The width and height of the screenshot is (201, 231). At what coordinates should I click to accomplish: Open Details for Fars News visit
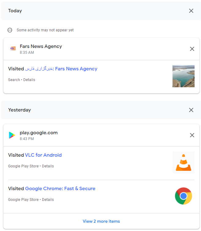click(29, 80)
